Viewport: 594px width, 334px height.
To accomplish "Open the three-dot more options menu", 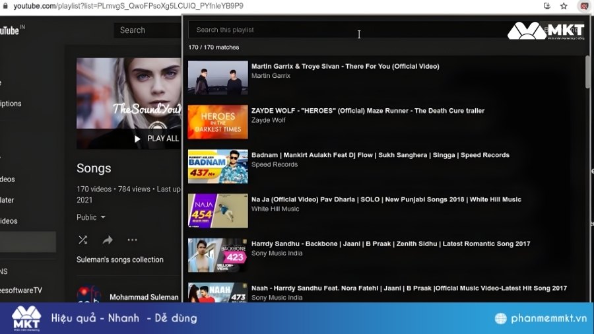I will pos(132,240).
